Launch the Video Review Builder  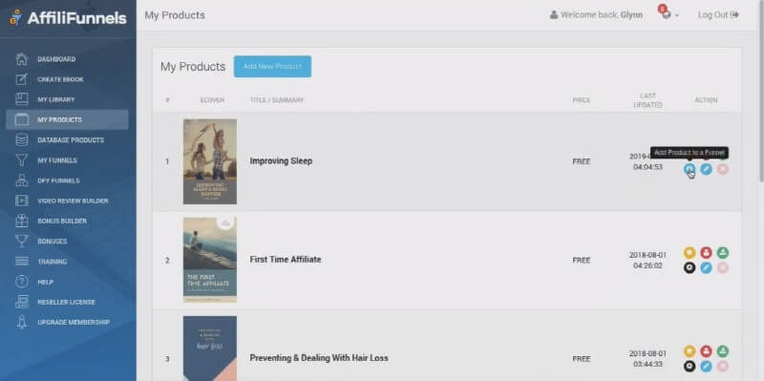(74, 201)
